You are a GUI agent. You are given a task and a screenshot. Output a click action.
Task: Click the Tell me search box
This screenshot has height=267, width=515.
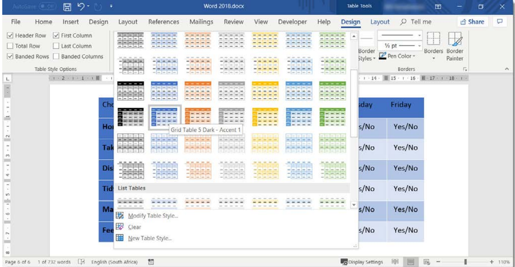pos(416,22)
